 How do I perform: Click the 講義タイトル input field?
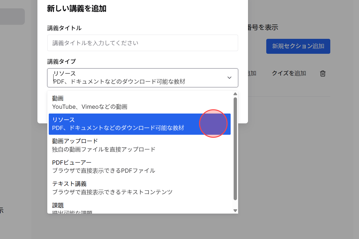[143, 43]
